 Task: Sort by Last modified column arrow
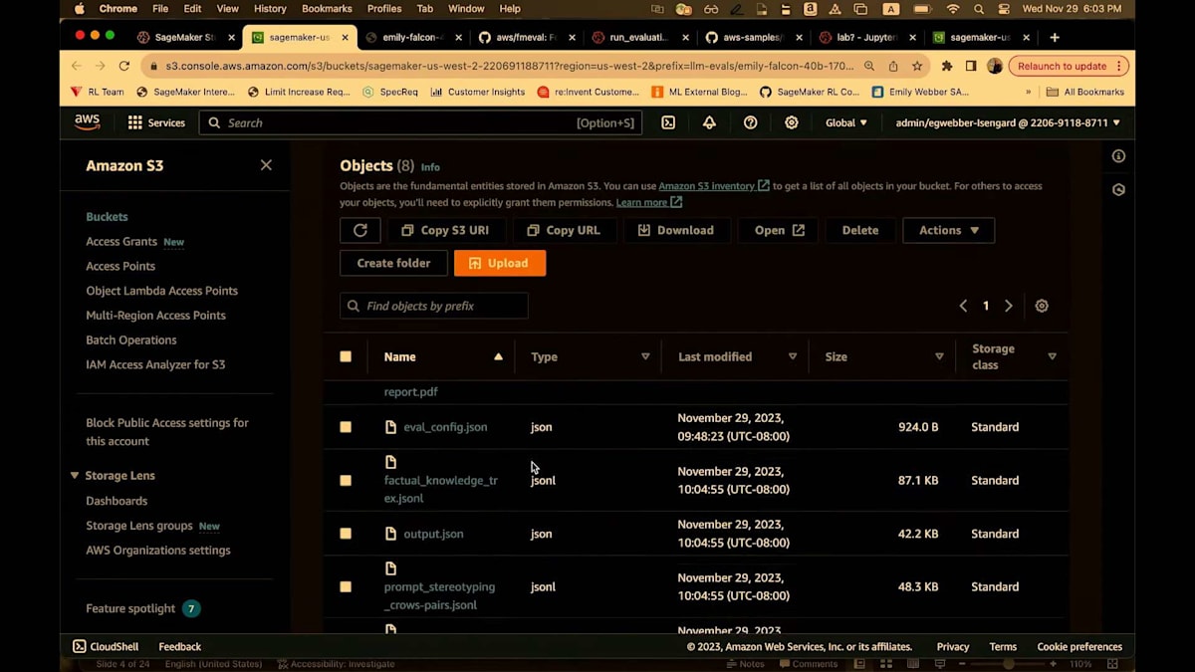tap(793, 356)
